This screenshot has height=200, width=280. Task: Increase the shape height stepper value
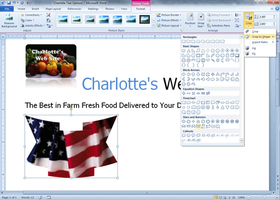tap(274, 16)
